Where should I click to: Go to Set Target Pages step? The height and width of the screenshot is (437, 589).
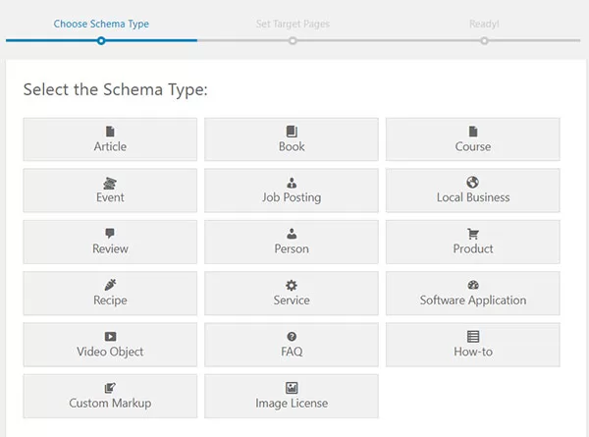[x=293, y=24]
